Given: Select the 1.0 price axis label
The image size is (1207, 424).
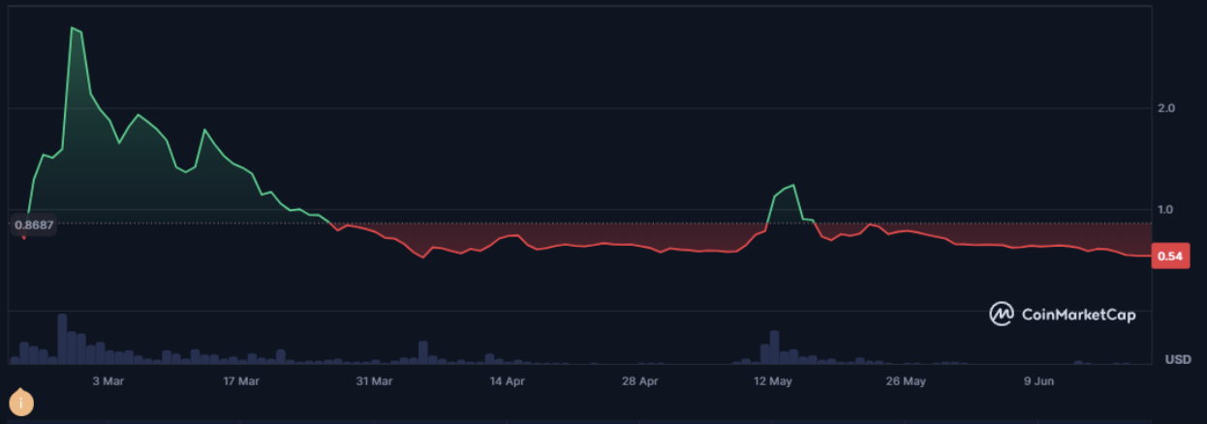Looking at the screenshot, I should (1166, 210).
